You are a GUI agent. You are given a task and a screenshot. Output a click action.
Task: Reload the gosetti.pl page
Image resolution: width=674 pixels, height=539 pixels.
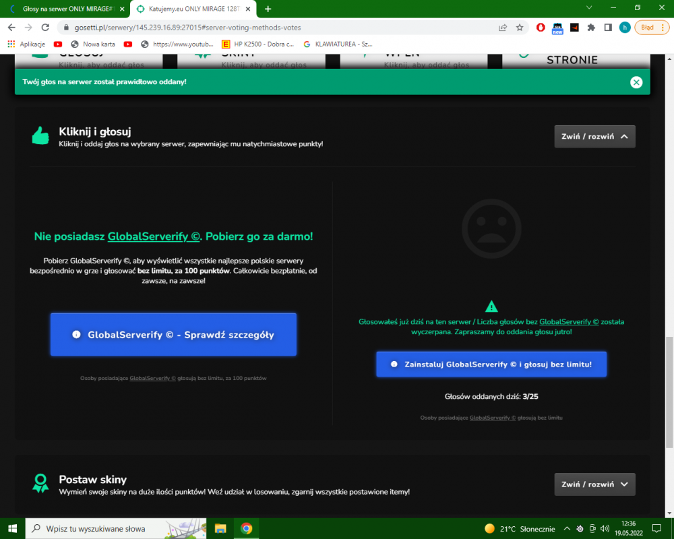point(45,28)
